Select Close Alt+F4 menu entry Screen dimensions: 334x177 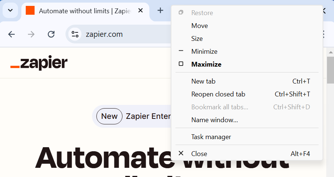click(x=247, y=153)
